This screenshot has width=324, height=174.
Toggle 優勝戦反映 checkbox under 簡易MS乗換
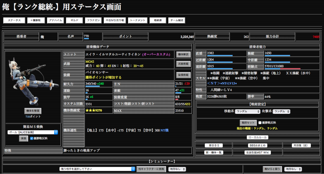[32, 139]
